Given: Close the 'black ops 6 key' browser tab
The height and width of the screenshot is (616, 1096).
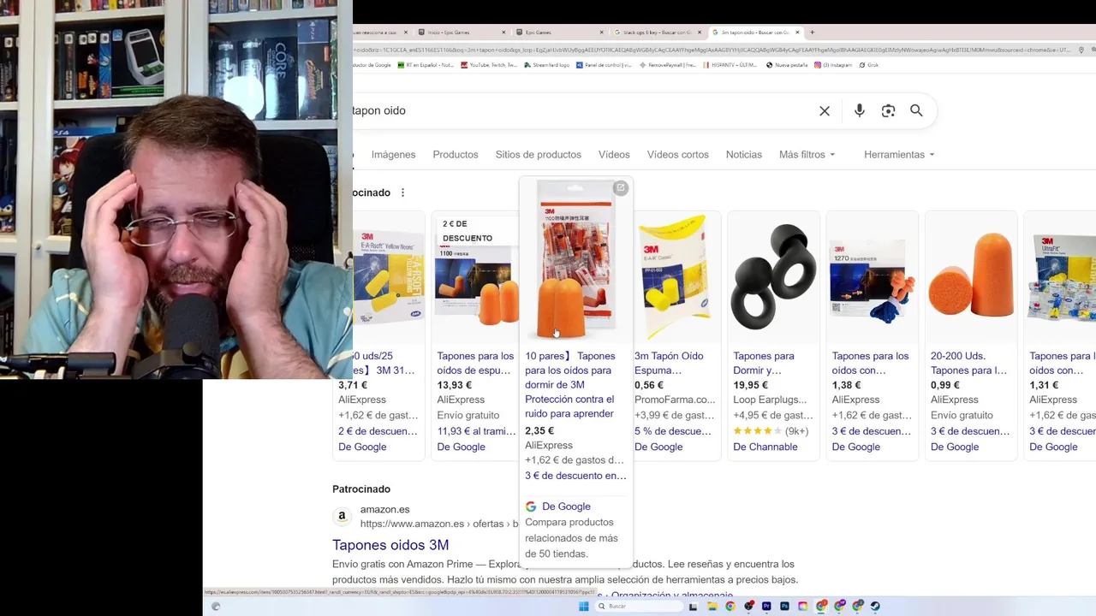Looking at the screenshot, I should click(699, 33).
